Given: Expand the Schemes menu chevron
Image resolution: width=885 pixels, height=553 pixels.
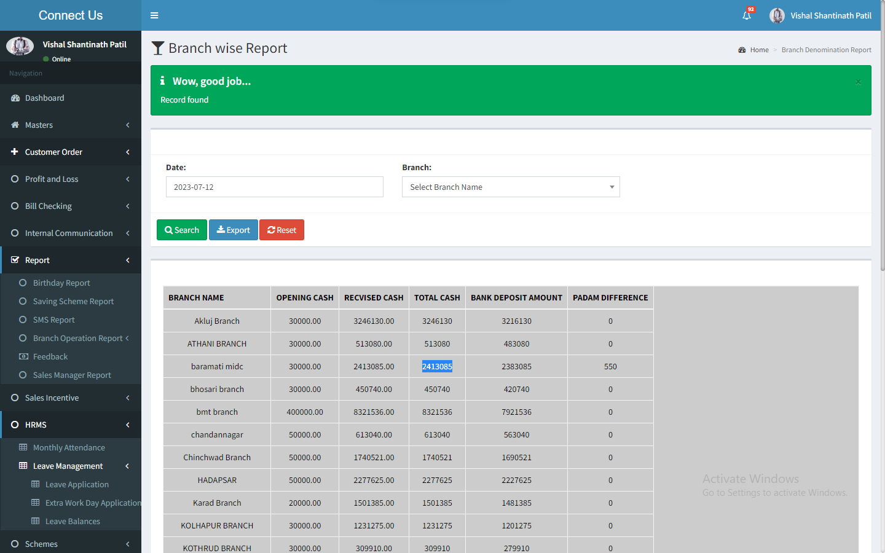Looking at the screenshot, I should click(128, 544).
